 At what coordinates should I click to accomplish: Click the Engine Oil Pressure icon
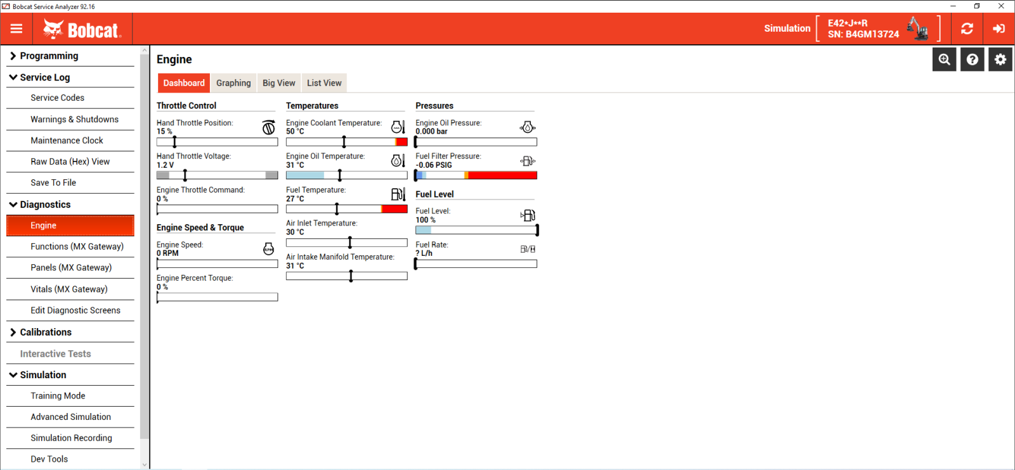[x=527, y=127]
